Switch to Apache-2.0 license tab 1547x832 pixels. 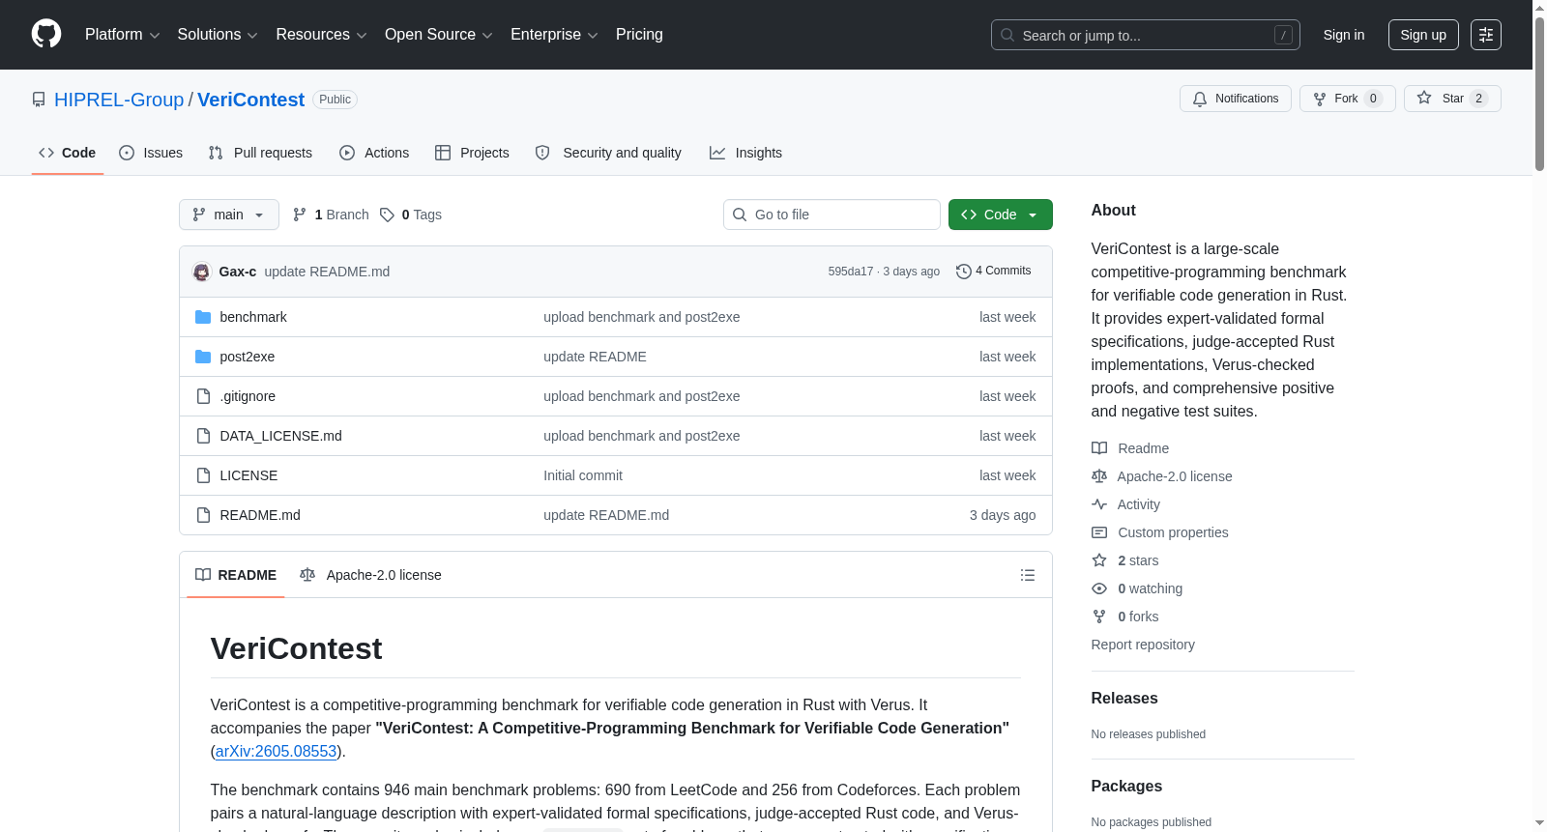(370, 575)
